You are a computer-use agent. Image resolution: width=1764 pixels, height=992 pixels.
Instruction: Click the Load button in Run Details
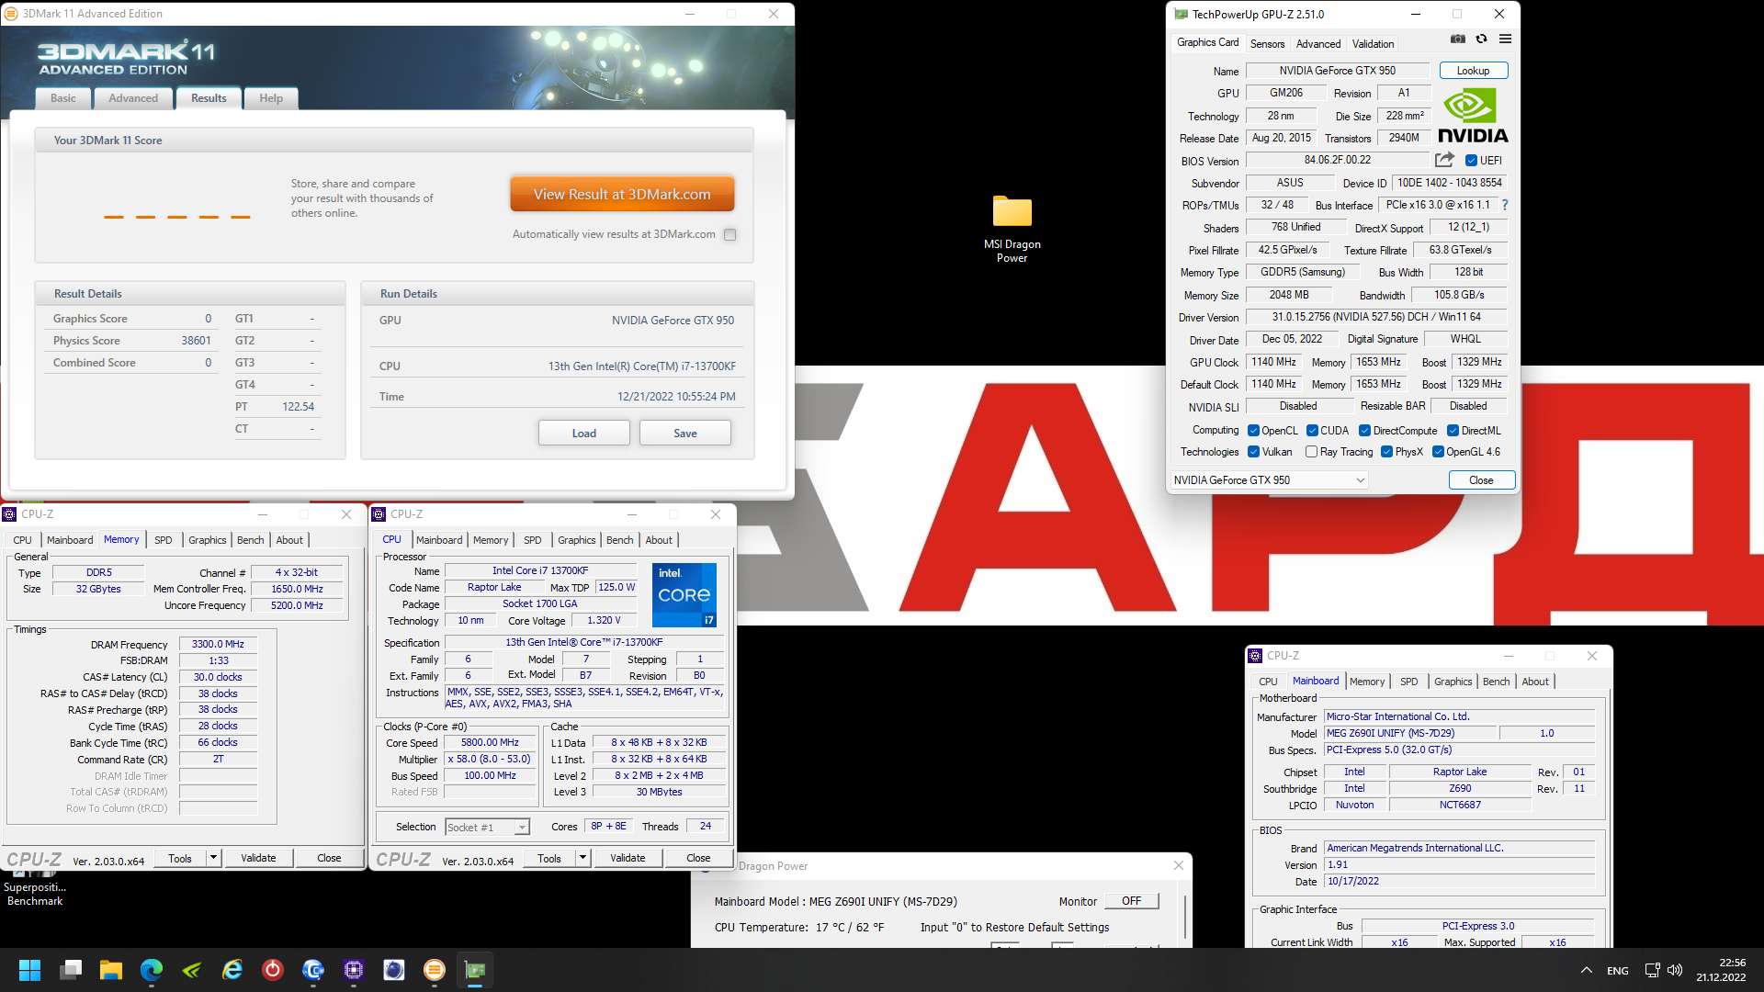584,434
